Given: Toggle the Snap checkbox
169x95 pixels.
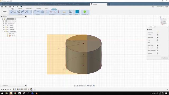Looking at the screenshot, I should 158,40.
